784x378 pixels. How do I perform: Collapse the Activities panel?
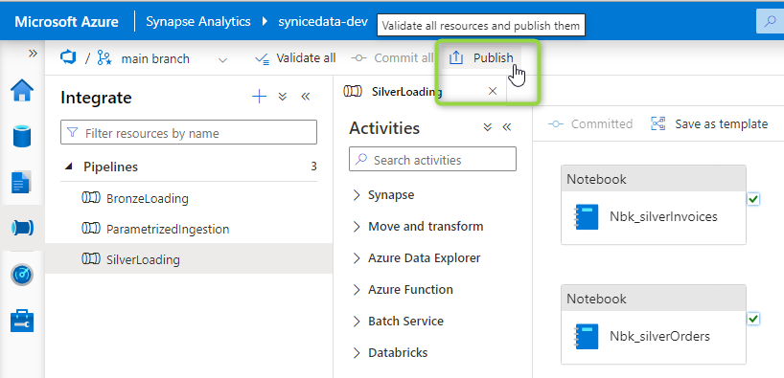507,127
